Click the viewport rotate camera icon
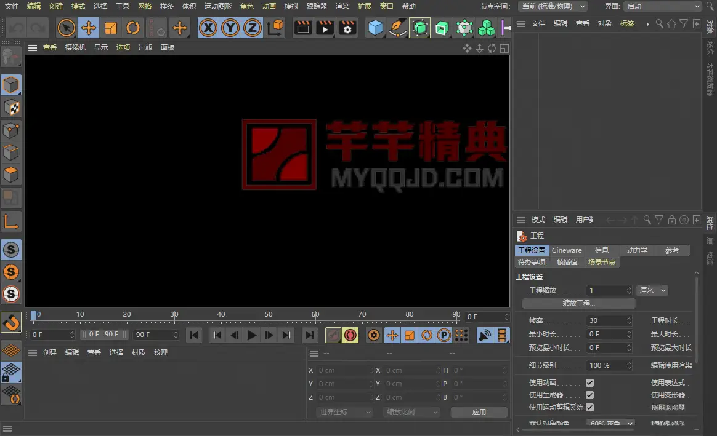The height and width of the screenshot is (436, 717). 492,48
